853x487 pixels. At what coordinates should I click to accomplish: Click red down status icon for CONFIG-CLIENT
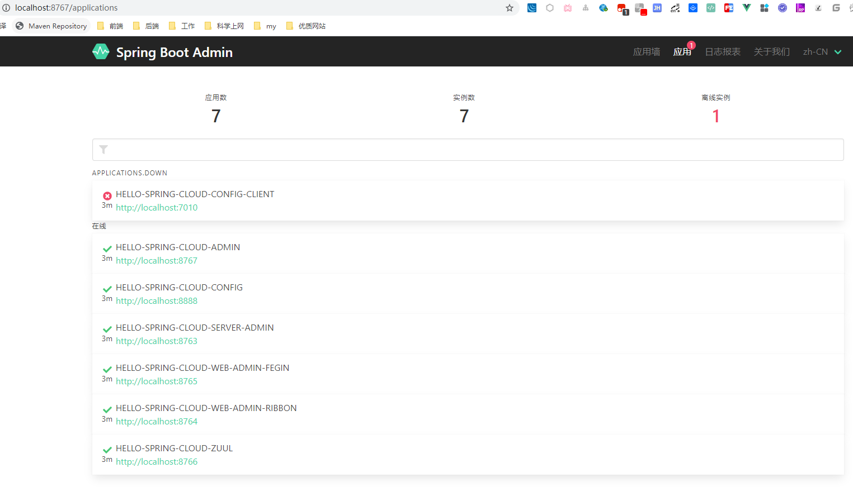(x=107, y=196)
